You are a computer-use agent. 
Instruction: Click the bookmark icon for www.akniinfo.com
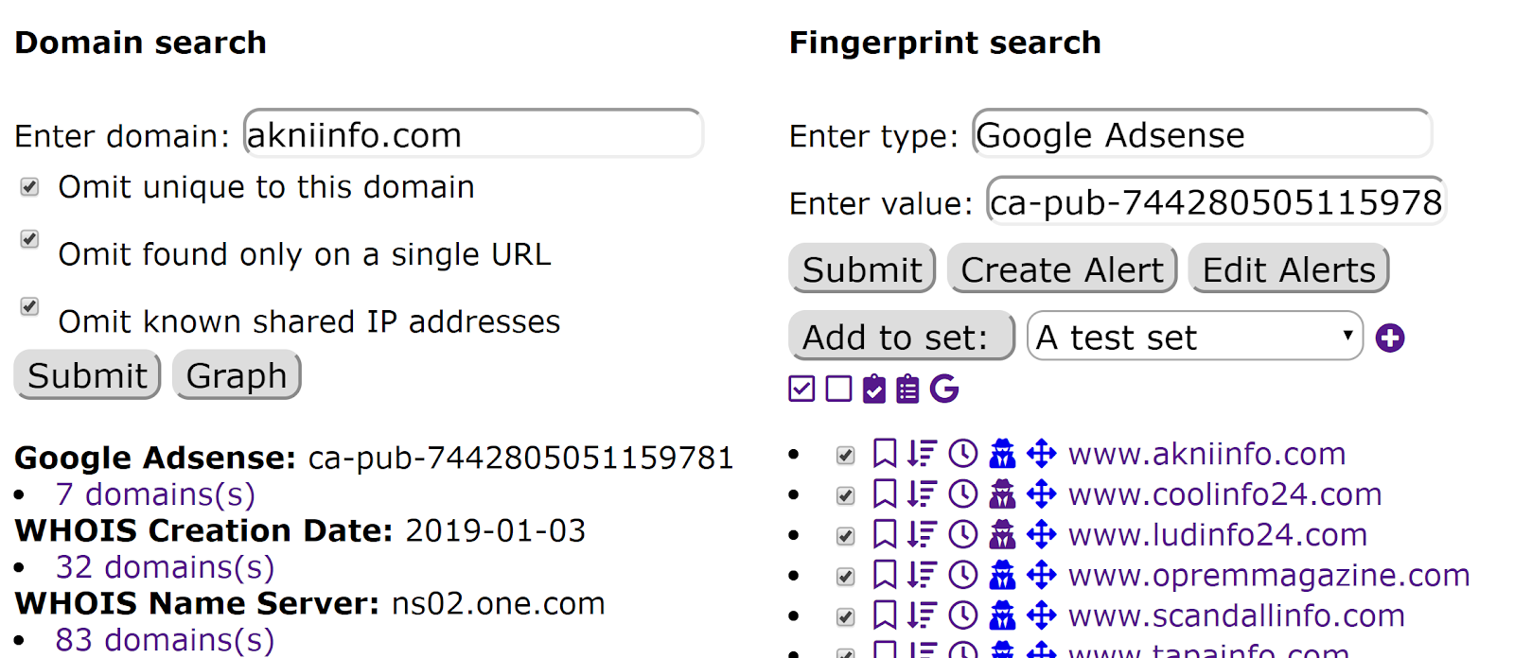tap(884, 454)
